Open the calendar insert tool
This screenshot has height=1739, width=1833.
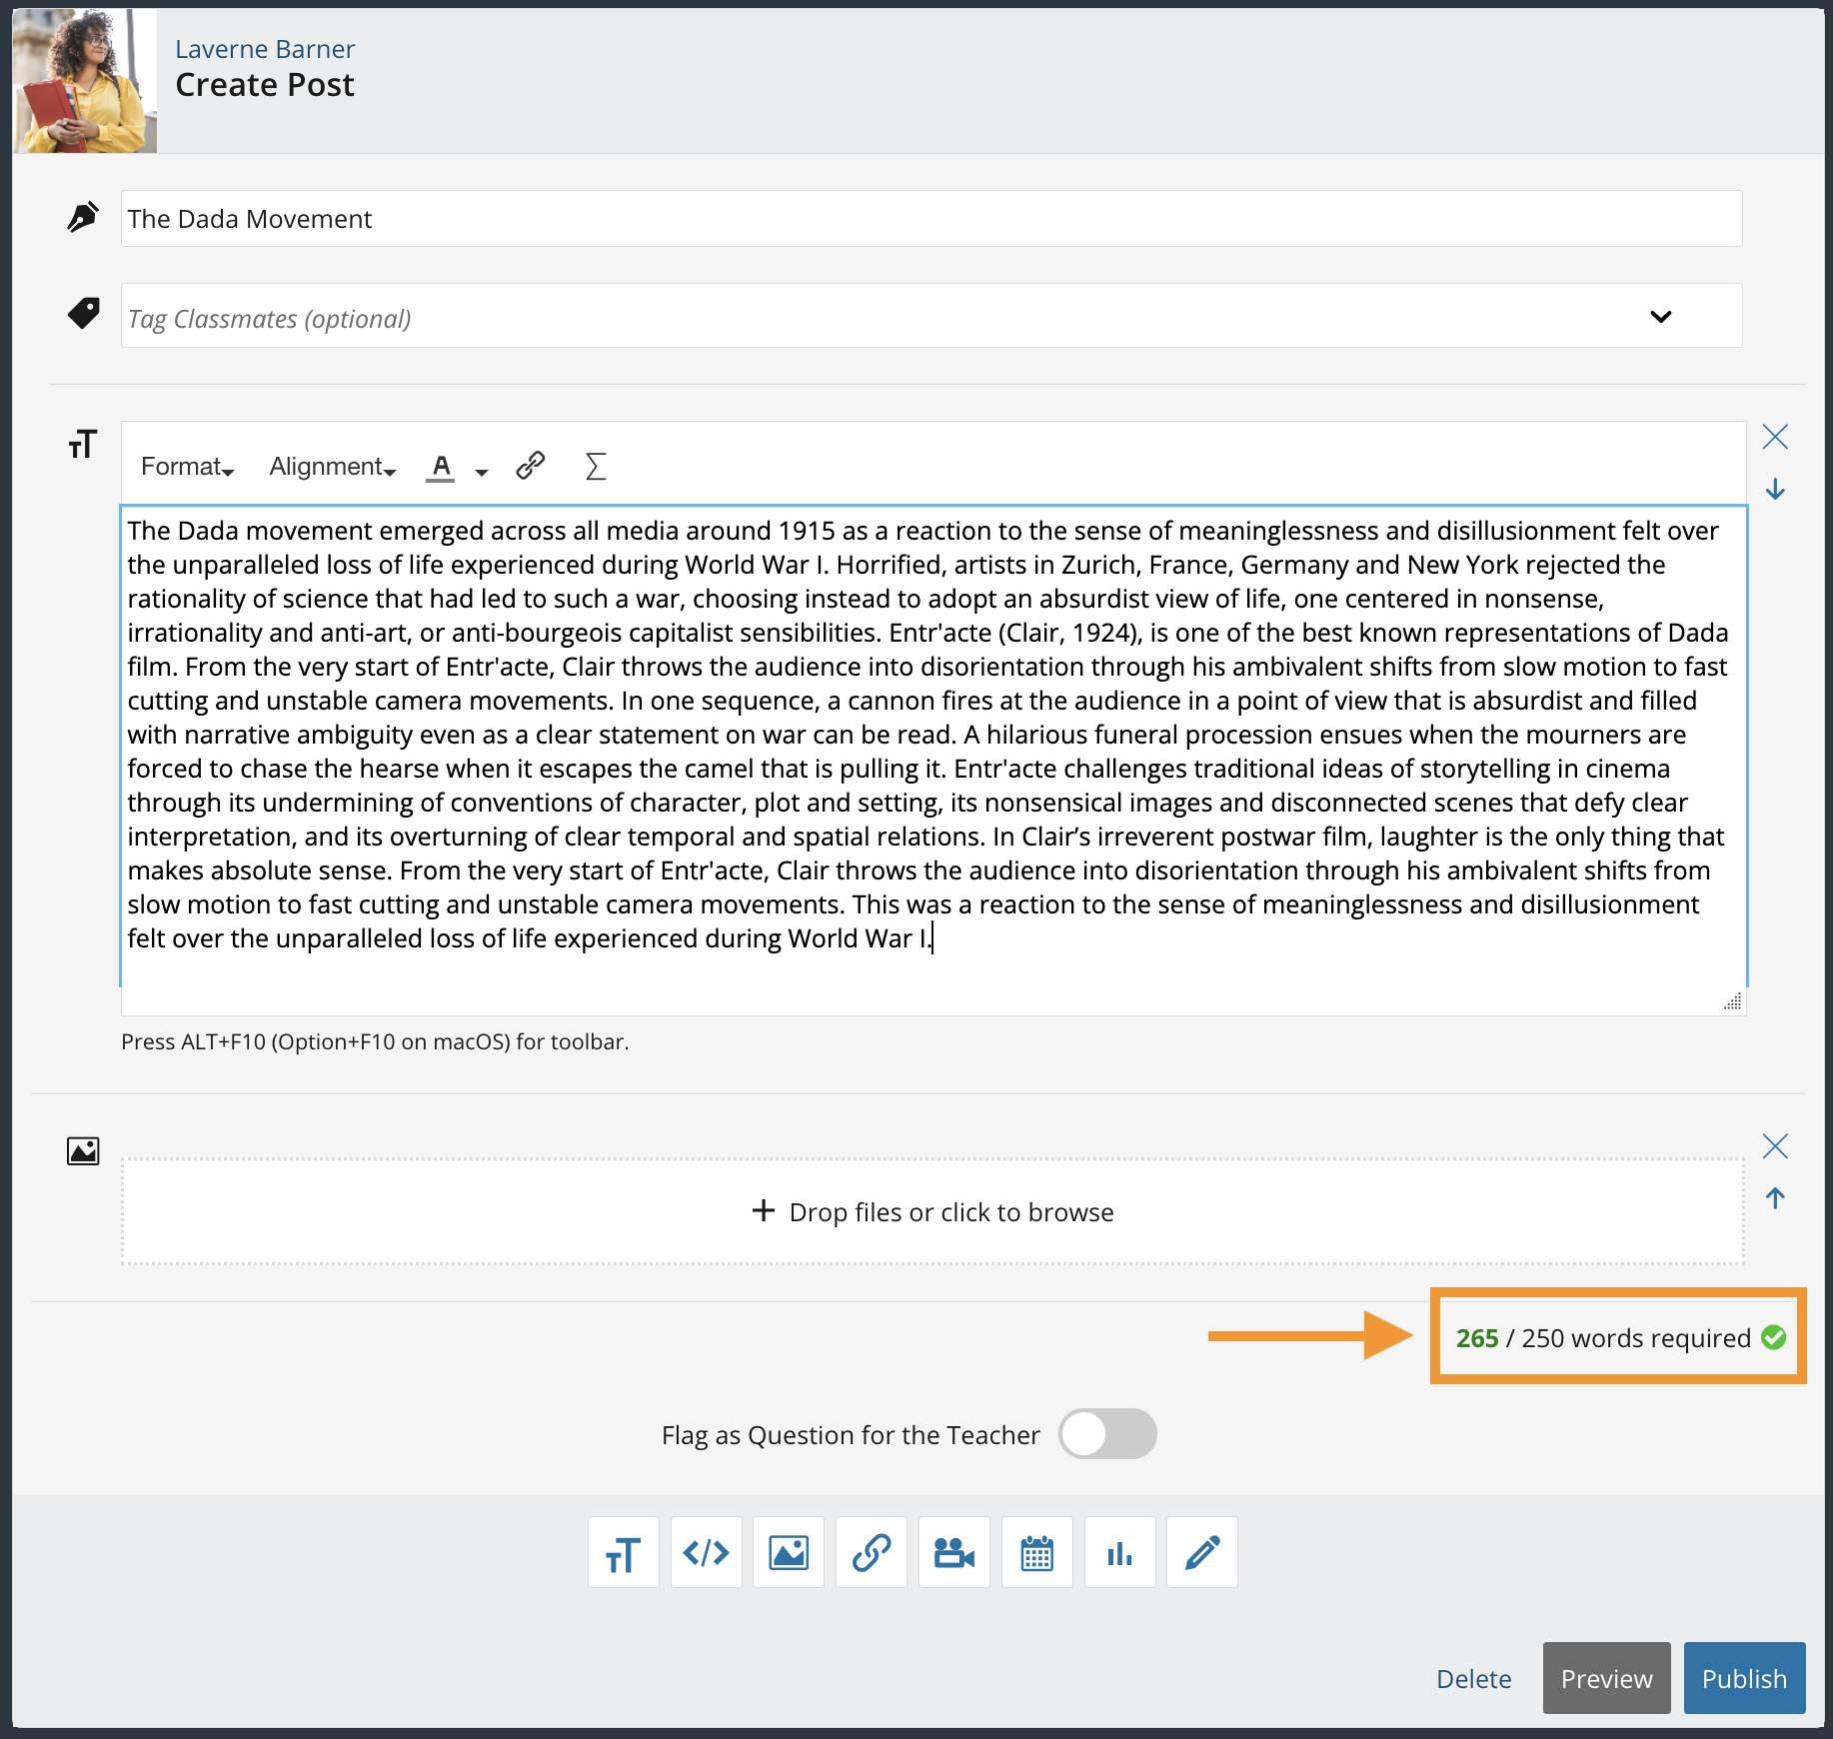[1036, 1552]
